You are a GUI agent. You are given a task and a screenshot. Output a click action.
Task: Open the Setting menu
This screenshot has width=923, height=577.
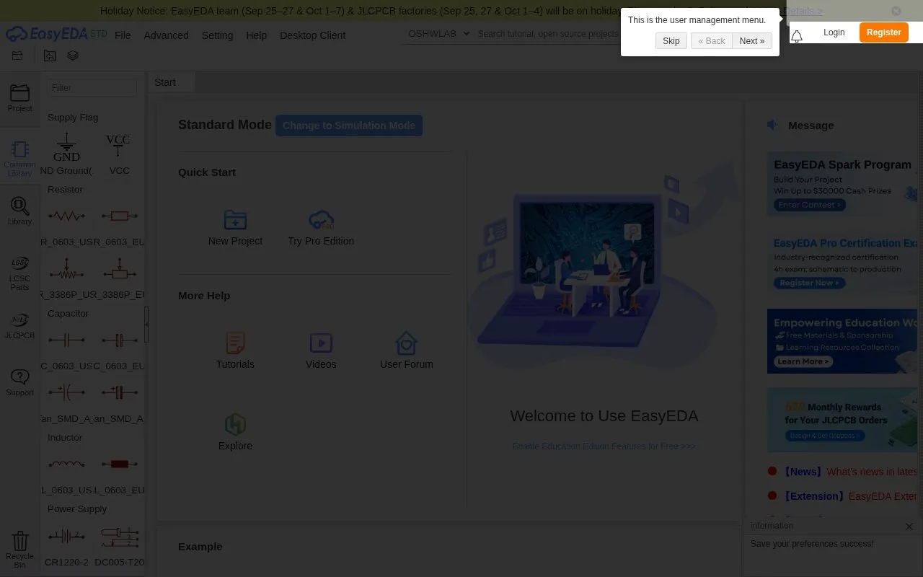pyautogui.click(x=217, y=35)
